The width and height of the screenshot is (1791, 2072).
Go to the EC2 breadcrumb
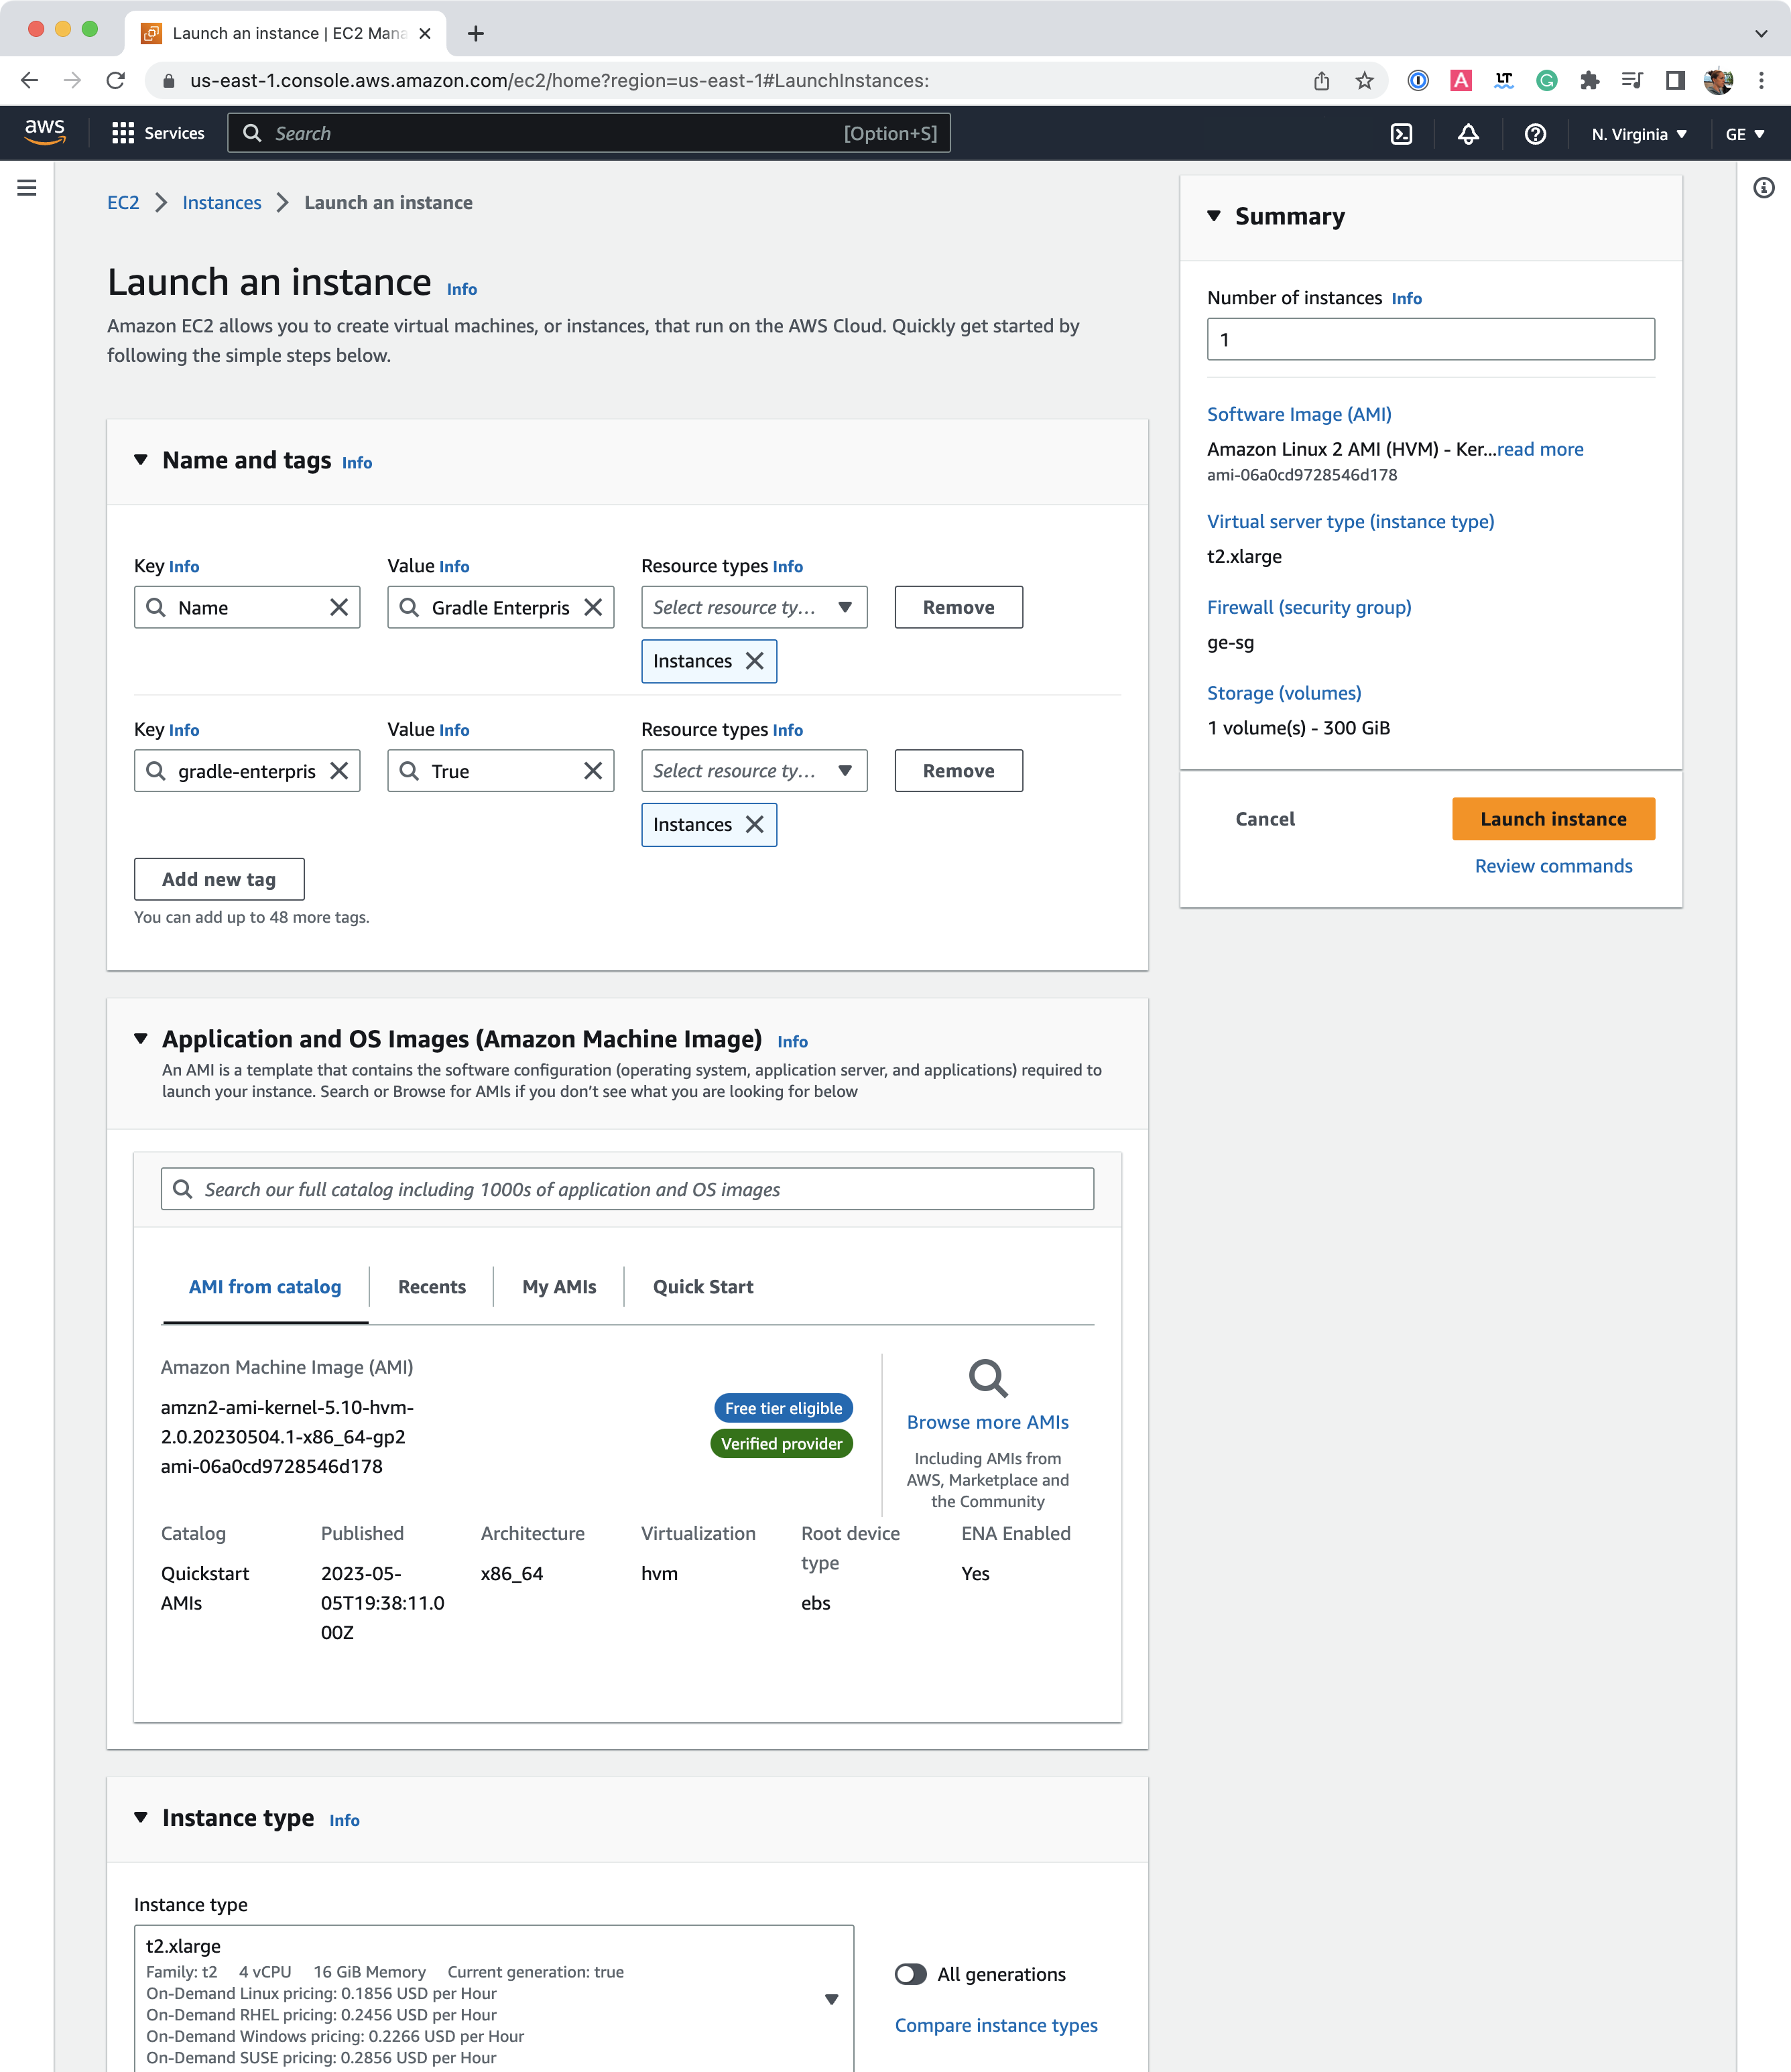click(123, 202)
